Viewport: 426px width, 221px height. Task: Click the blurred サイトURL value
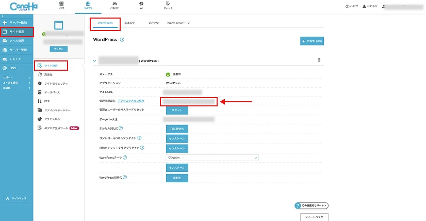[183, 92]
